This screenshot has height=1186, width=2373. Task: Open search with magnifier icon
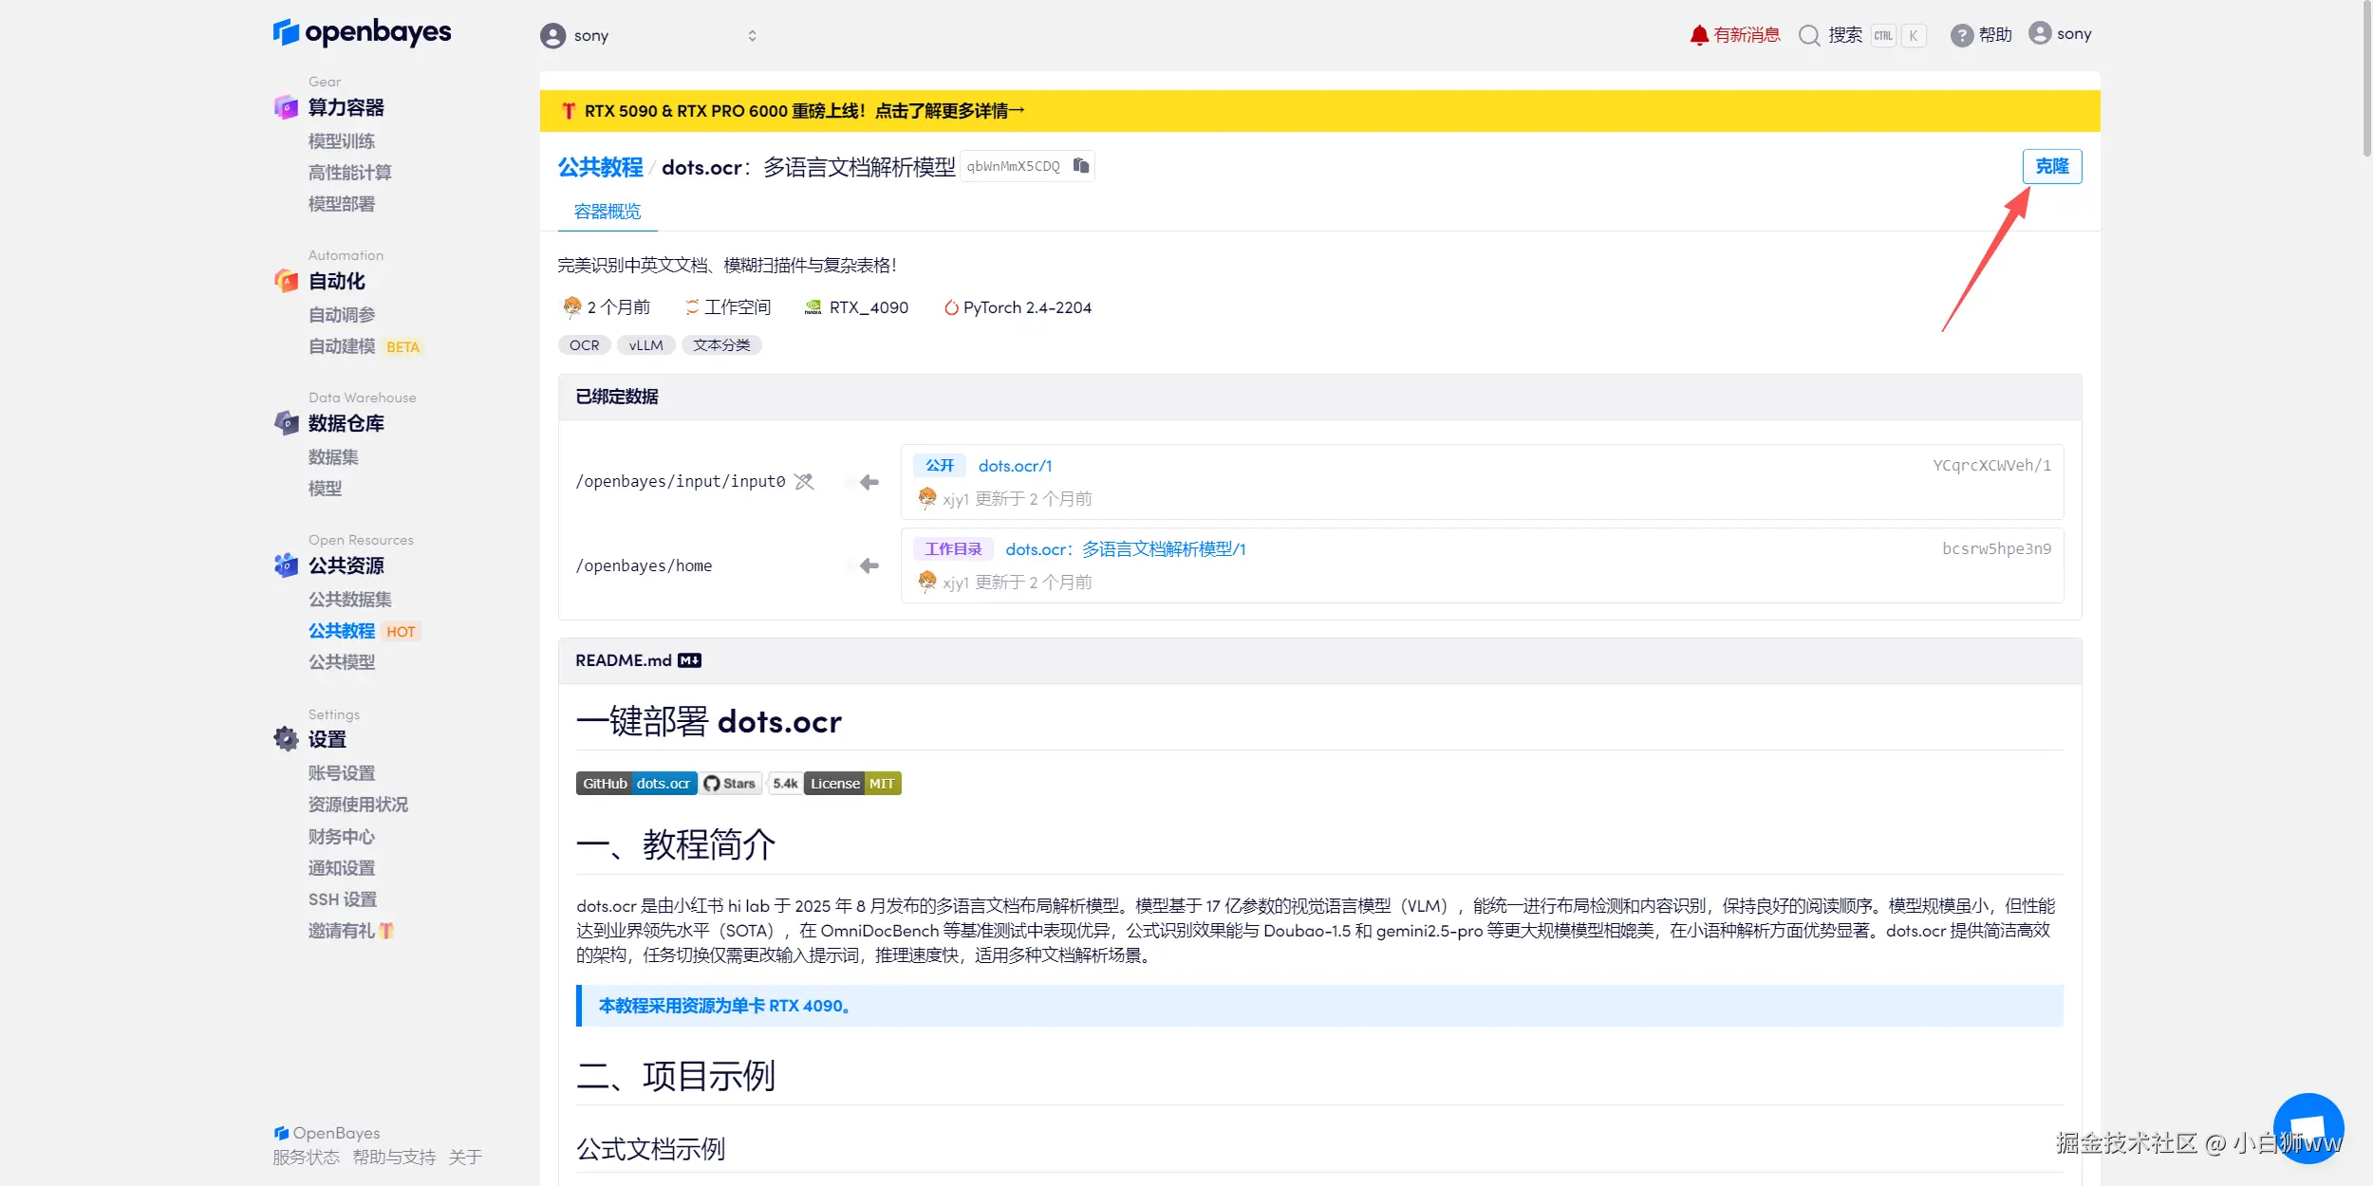click(x=1809, y=35)
